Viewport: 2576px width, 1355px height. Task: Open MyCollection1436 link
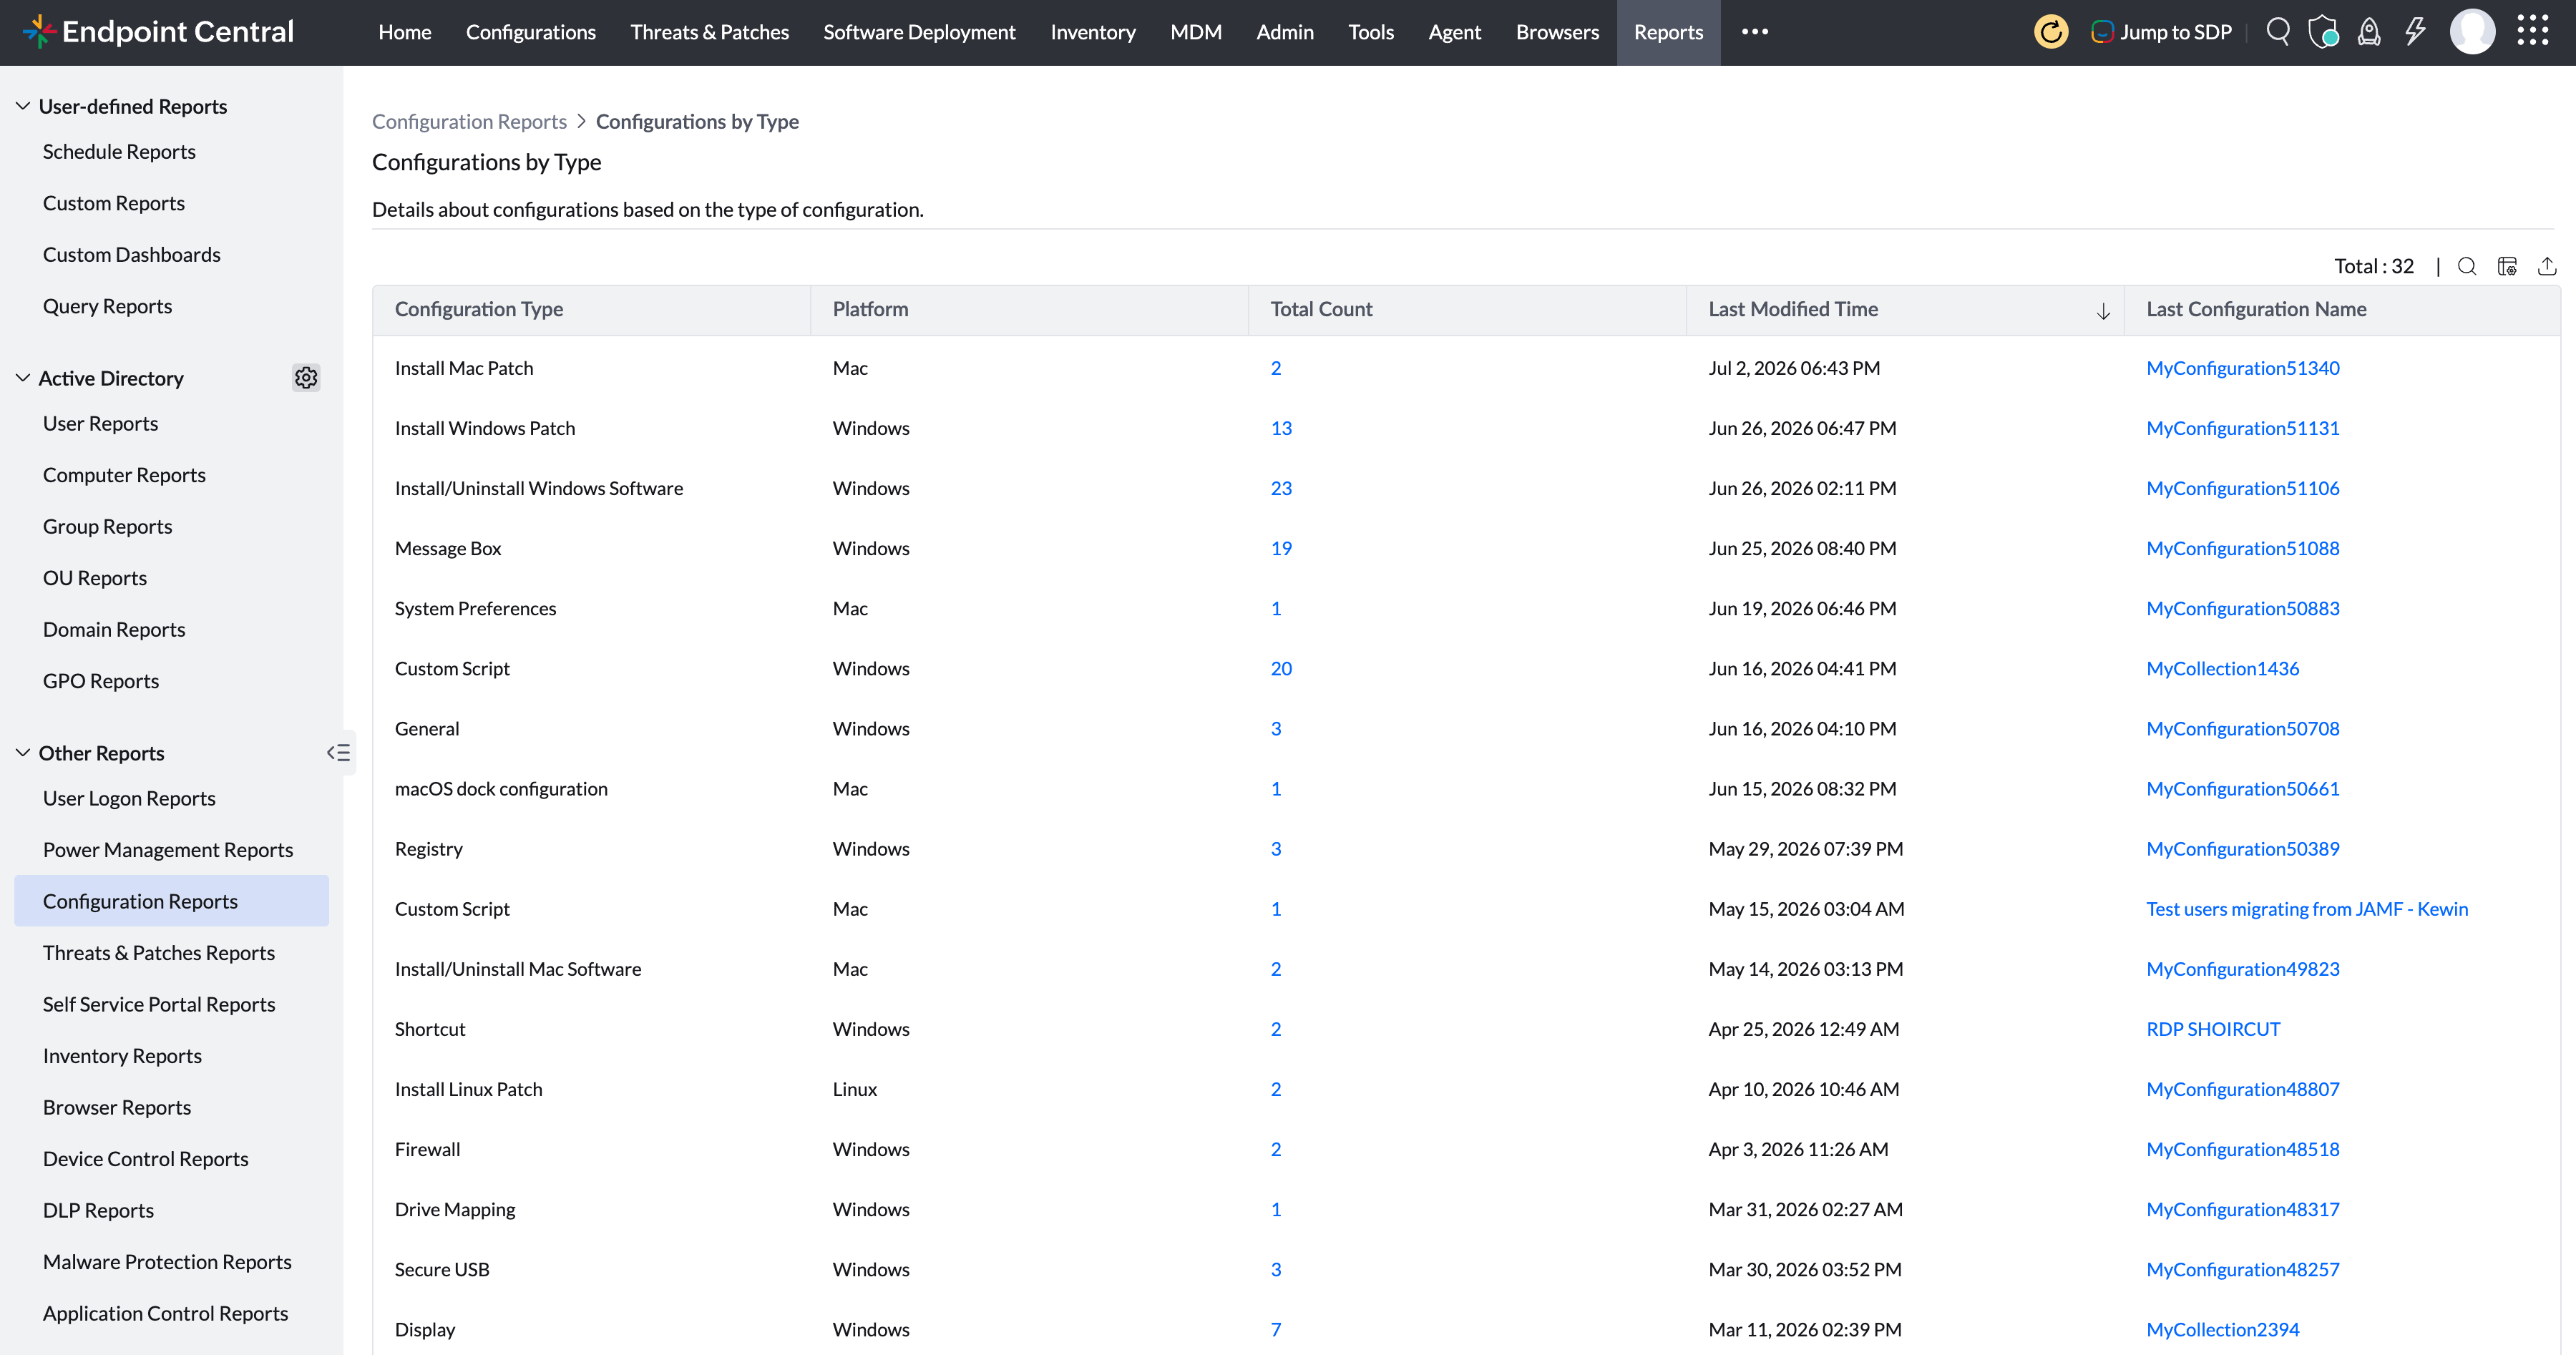2222,668
